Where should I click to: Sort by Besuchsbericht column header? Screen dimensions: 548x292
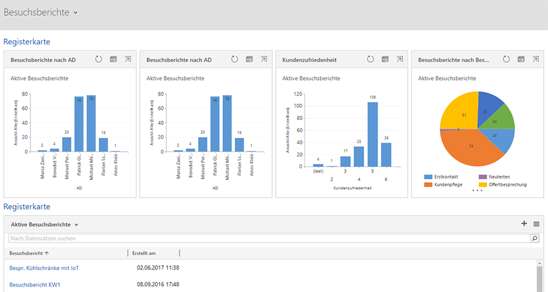(29, 252)
